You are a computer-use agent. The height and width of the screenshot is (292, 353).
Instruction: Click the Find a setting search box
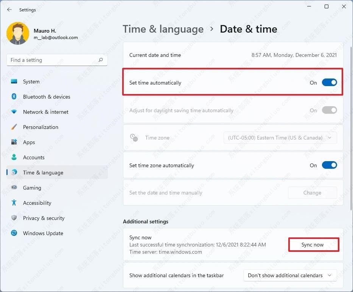(x=53, y=60)
